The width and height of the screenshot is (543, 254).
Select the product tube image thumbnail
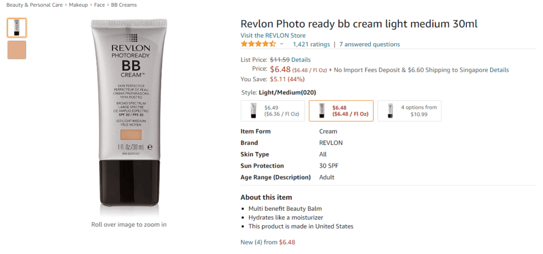coord(17,28)
